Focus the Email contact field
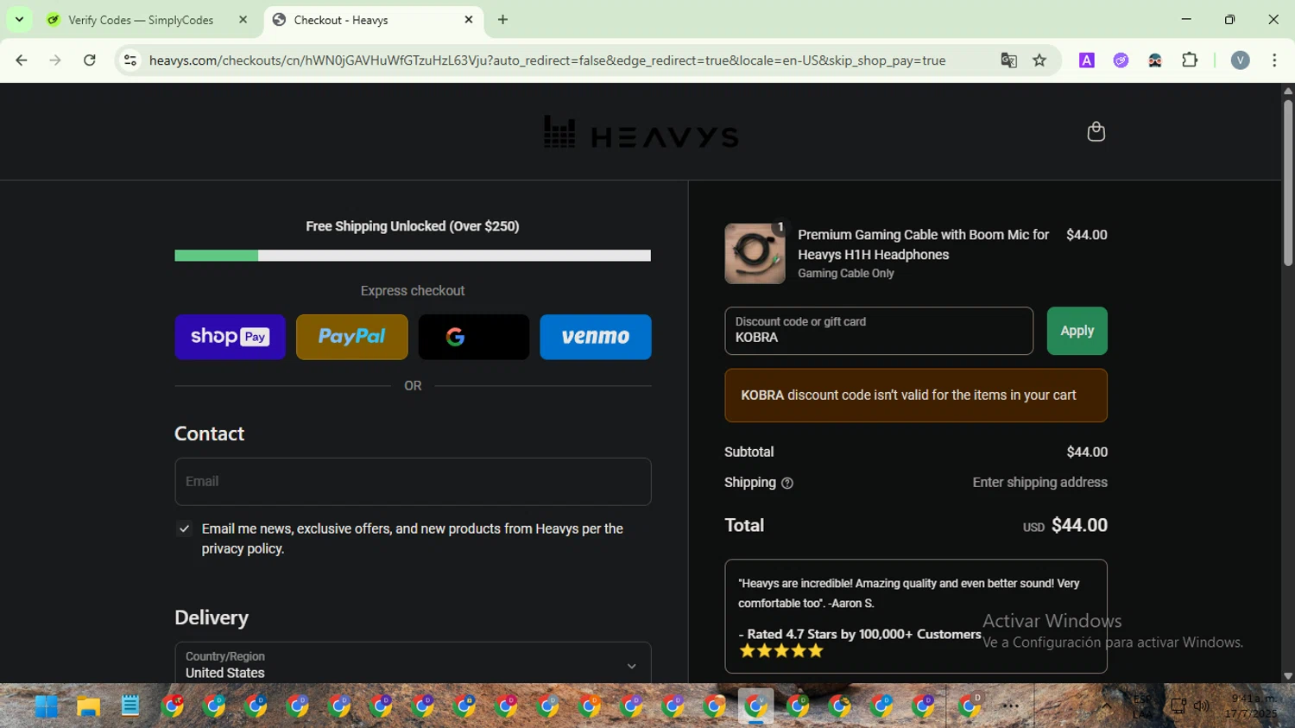Image resolution: width=1295 pixels, height=728 pixels. (413, 481)
